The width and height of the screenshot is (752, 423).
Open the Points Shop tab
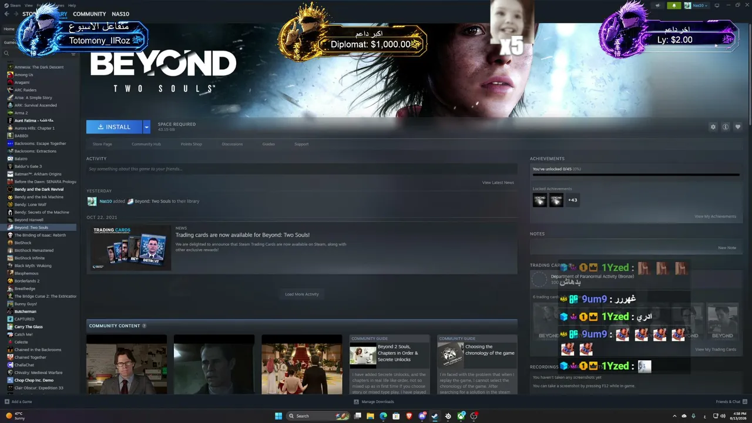click(x=192, y=144)
